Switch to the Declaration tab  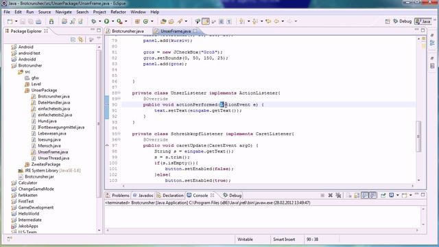point(170,195)
